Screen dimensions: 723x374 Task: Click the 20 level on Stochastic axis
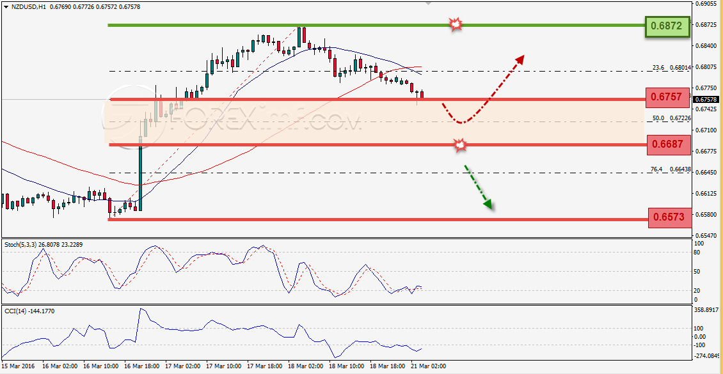(x=697, y=290)
